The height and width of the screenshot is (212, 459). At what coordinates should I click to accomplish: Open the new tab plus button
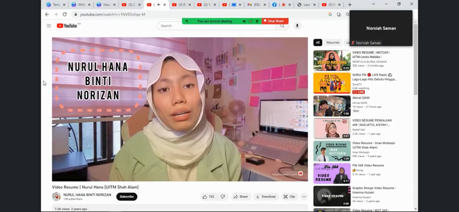coord(350,5)
